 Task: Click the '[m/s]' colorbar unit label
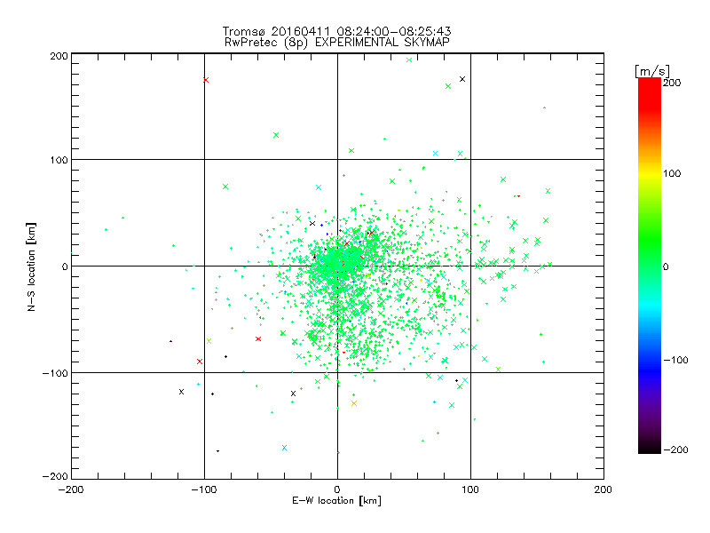(x=652, y=71)
